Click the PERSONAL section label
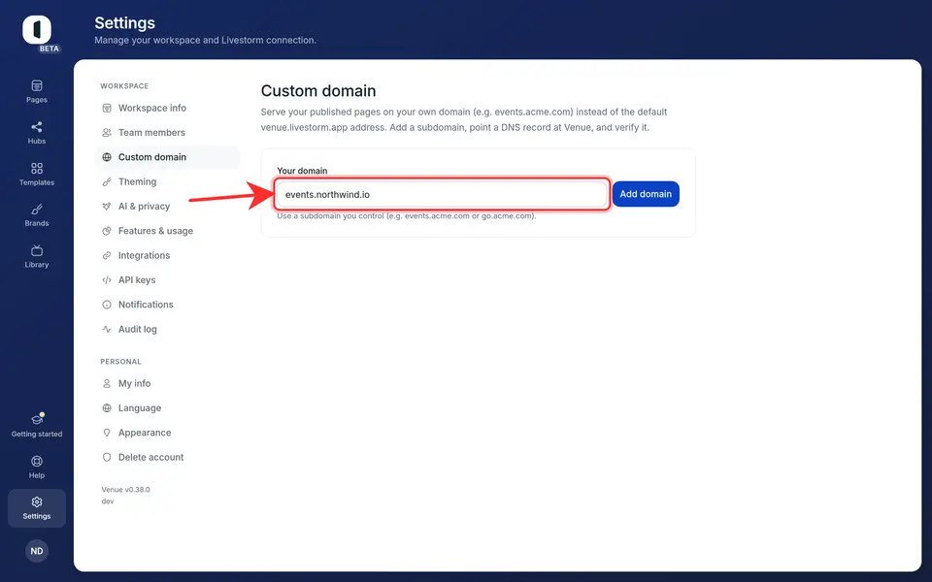Image resolution: width=932 pixels, height=582 pixels. pos(120,362)
